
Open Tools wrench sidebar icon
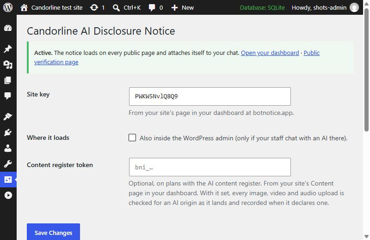[8, 164]
